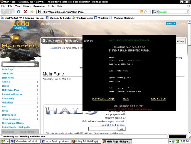Open the Windows Media bookmark

pyautogui.click(x=83, y=18)
